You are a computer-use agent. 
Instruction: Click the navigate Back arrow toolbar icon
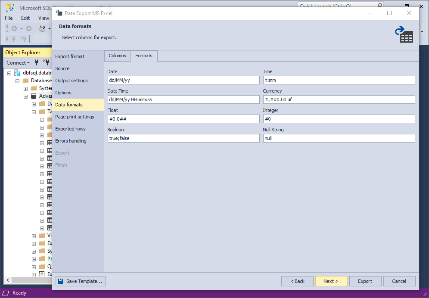pyautogui.click(x=14, y=28)
